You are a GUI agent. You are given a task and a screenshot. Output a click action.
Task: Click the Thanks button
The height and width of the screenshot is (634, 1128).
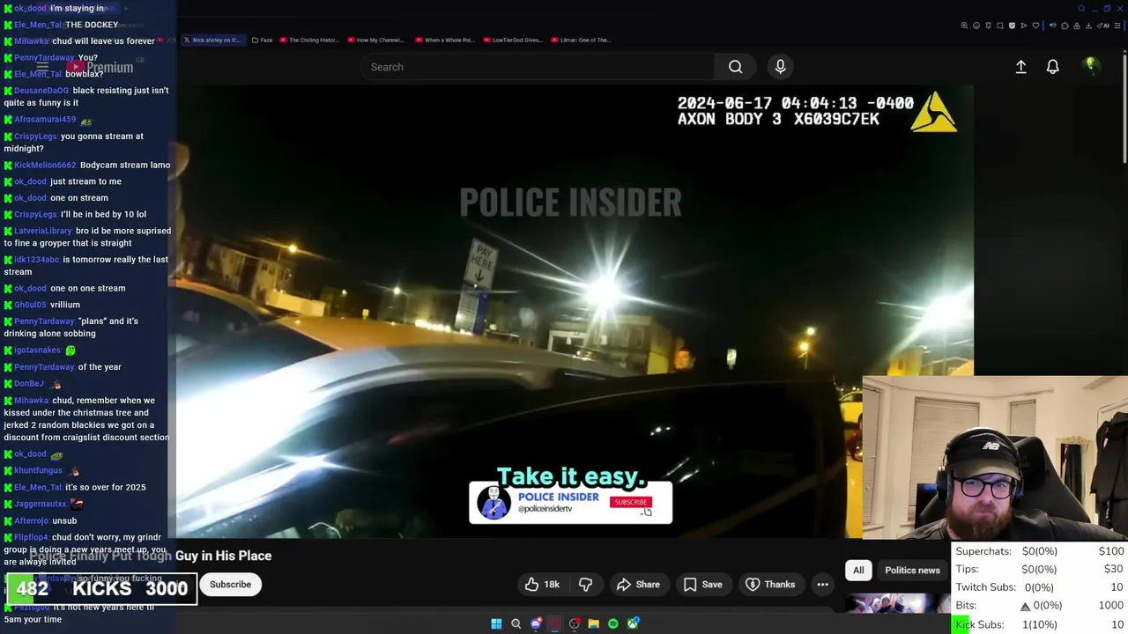[x=770, y=584]
